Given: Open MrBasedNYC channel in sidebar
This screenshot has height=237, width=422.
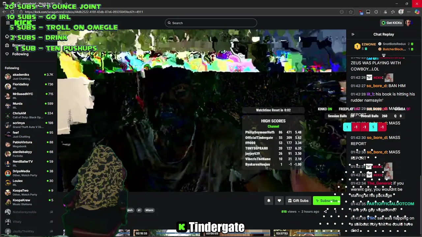Looking at the screenshot, I should pyautogui.click(x=29, y=96).
